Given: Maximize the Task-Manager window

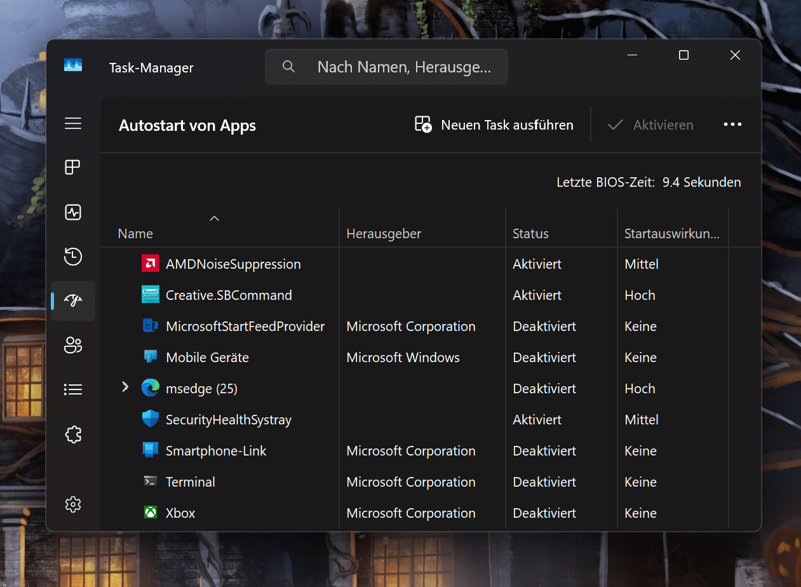Looking at the screenshot, I should 683,55.
